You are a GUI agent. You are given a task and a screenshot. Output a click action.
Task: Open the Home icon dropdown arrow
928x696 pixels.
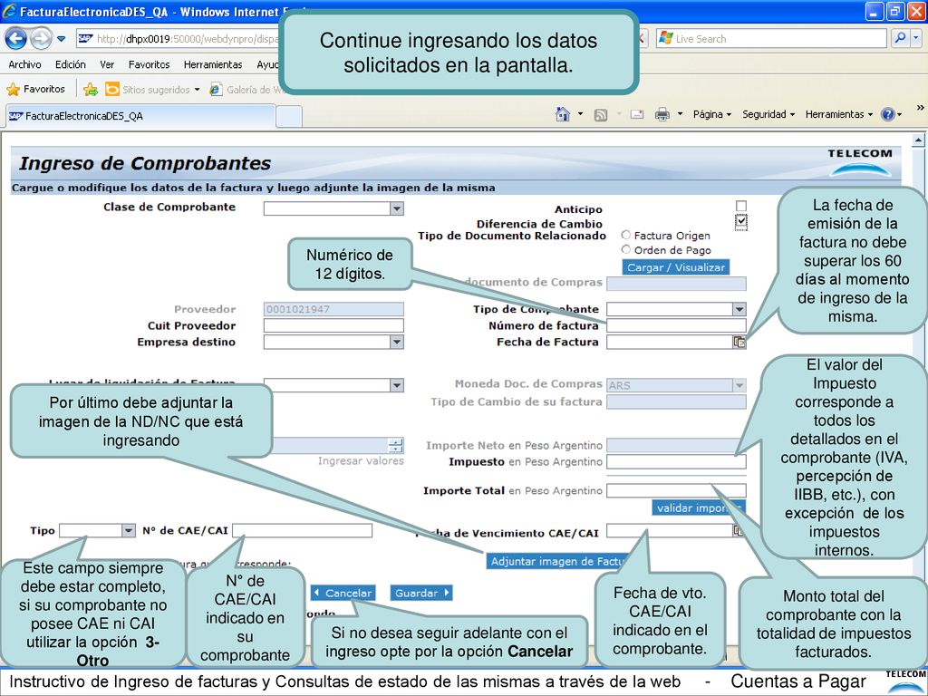pos(580,114)
